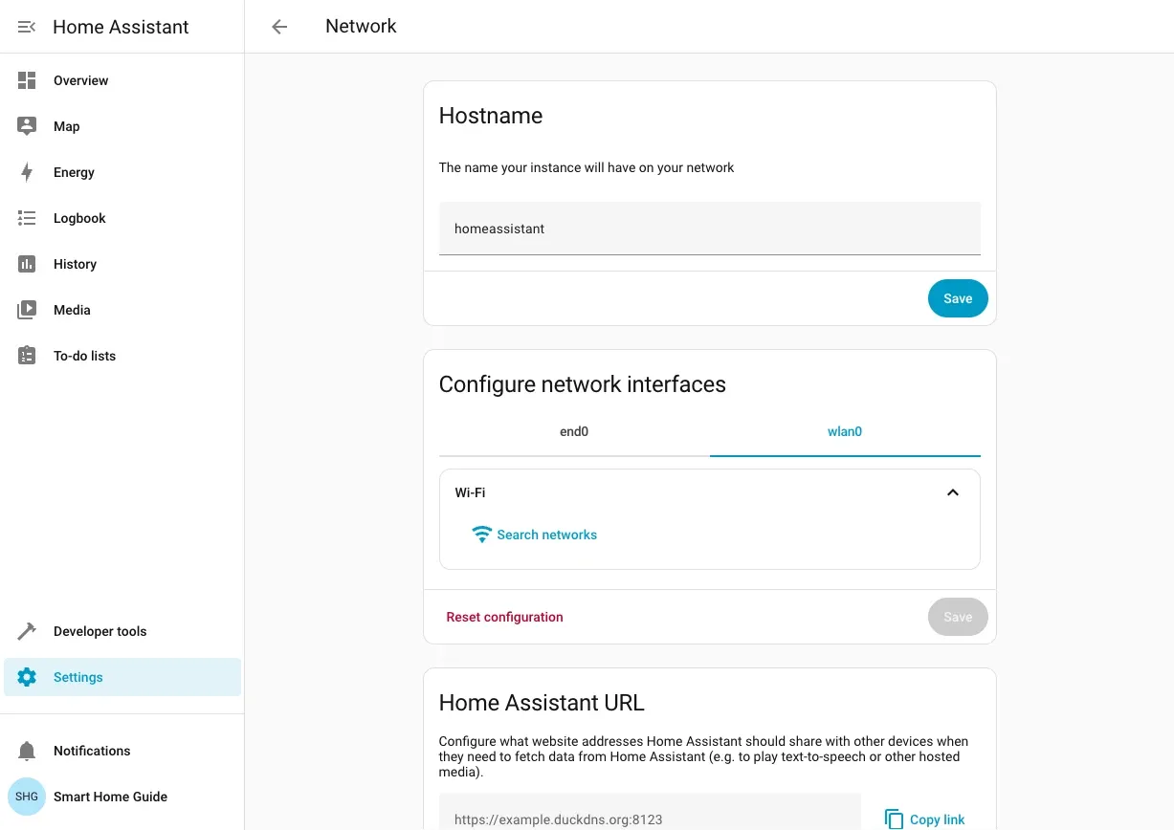
Task: Click the Overview dashboard icon
Action: (x=27, y=80)
